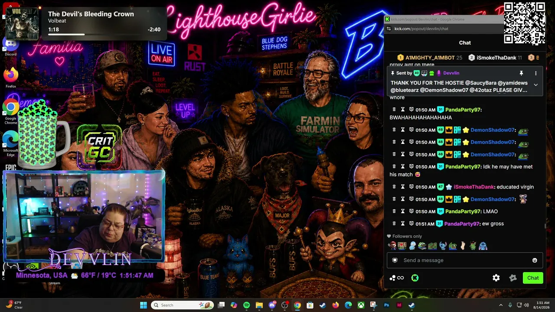Click Devvlin username in pinned message
The height and width of the screenshot is (312, 555).
451,73
